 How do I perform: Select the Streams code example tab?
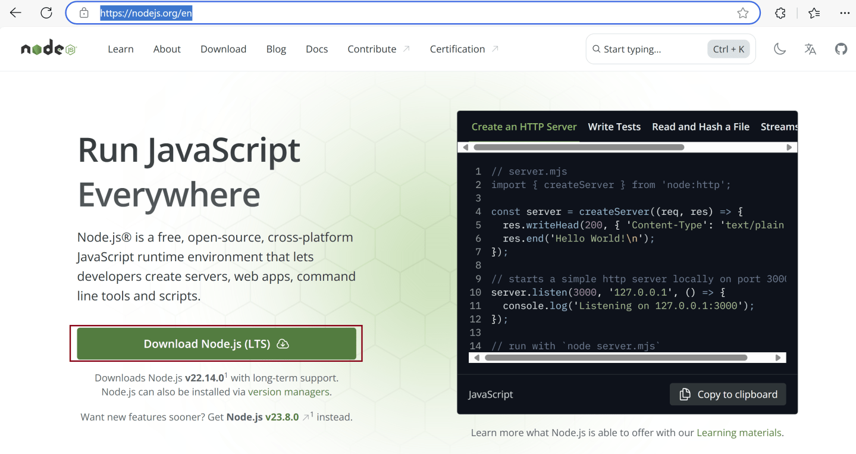tap(779, 126)
